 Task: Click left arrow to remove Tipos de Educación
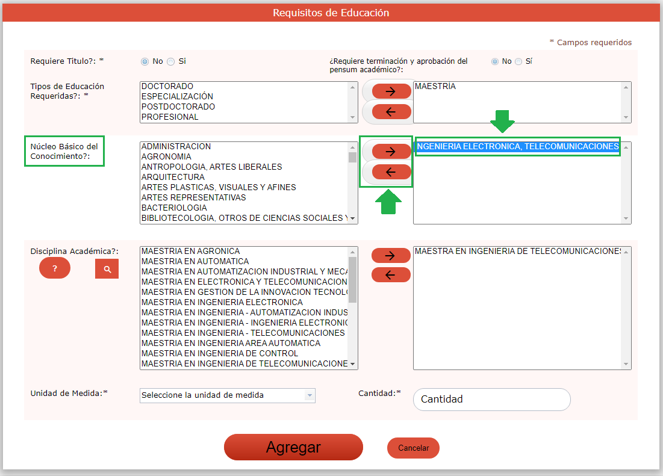391,112
